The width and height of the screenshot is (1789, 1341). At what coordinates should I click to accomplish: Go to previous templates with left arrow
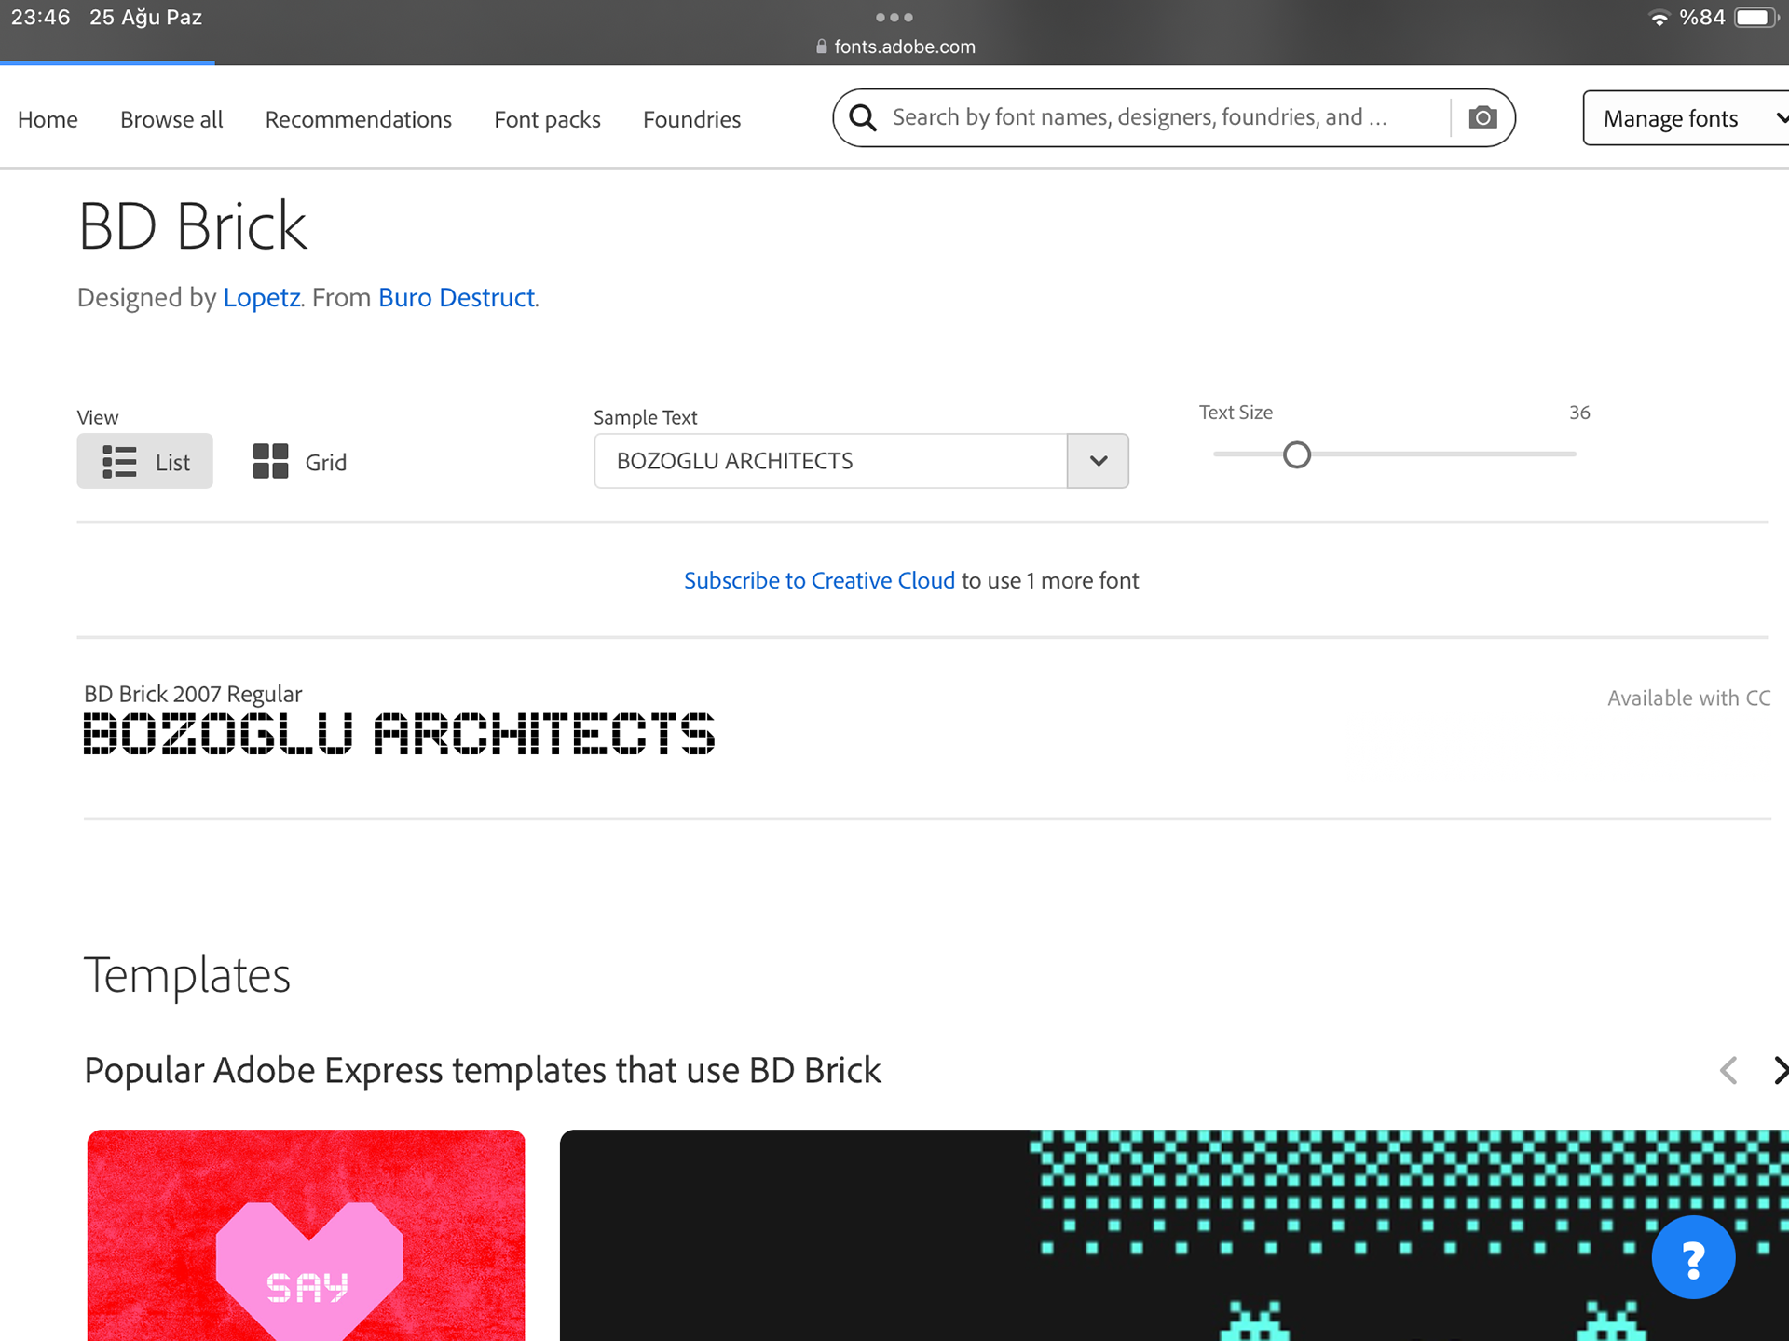point(1728,1070)
